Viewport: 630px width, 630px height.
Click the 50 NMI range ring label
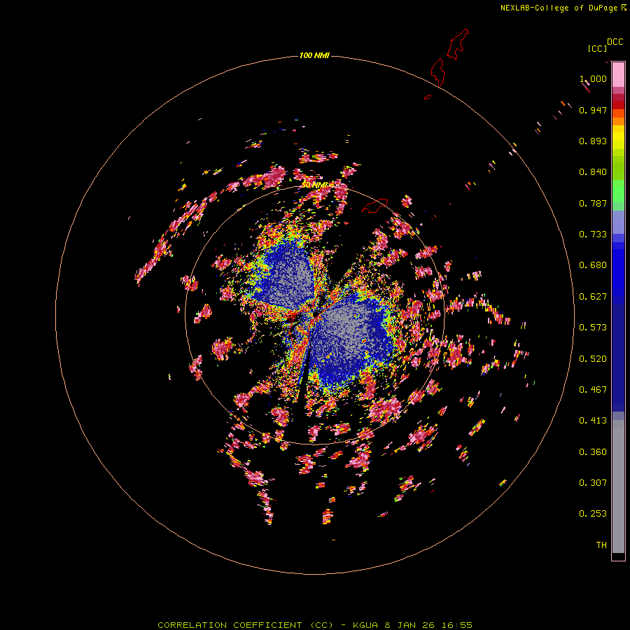tap(314, 185)
